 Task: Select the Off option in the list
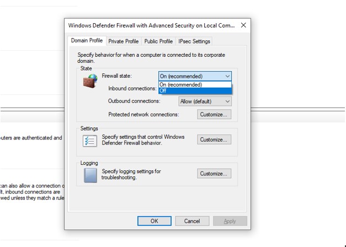(195, 90)
